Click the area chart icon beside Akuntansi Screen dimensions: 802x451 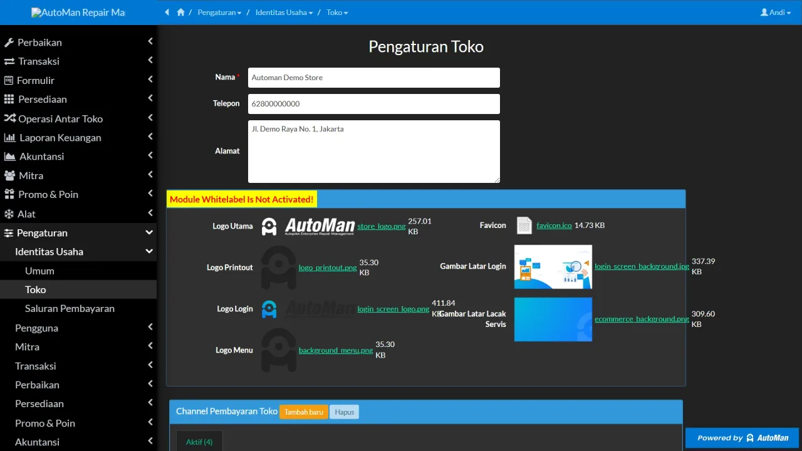[9, 157]
